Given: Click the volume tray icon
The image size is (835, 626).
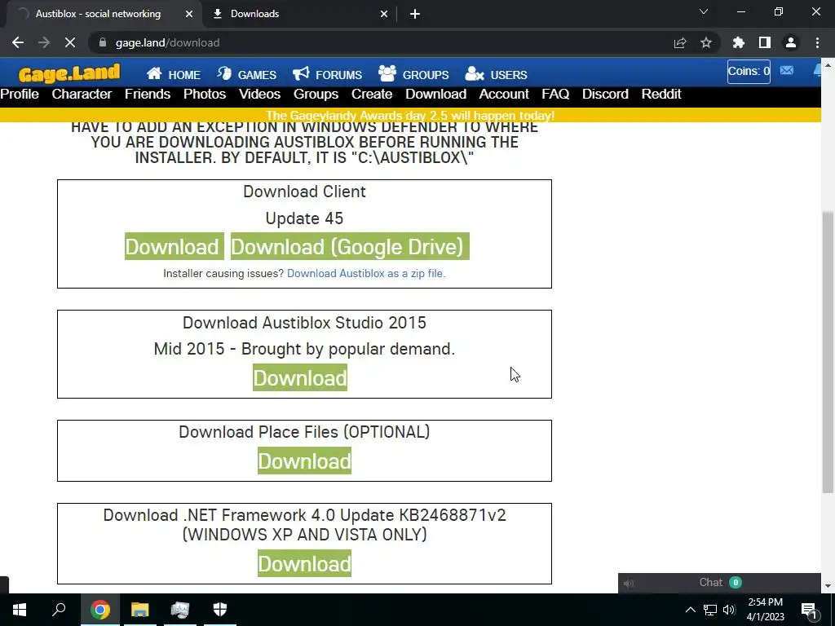Looking at the screenshot, I should pos(729,610).
